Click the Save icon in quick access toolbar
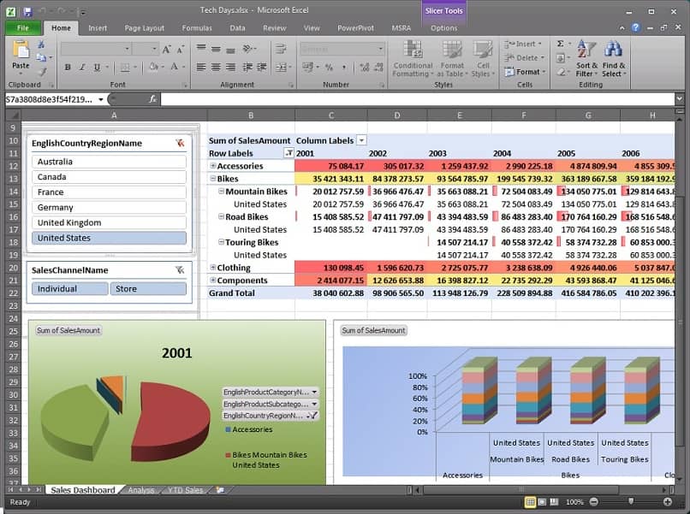Screen dimensions: 690x514 coord(27,11)
